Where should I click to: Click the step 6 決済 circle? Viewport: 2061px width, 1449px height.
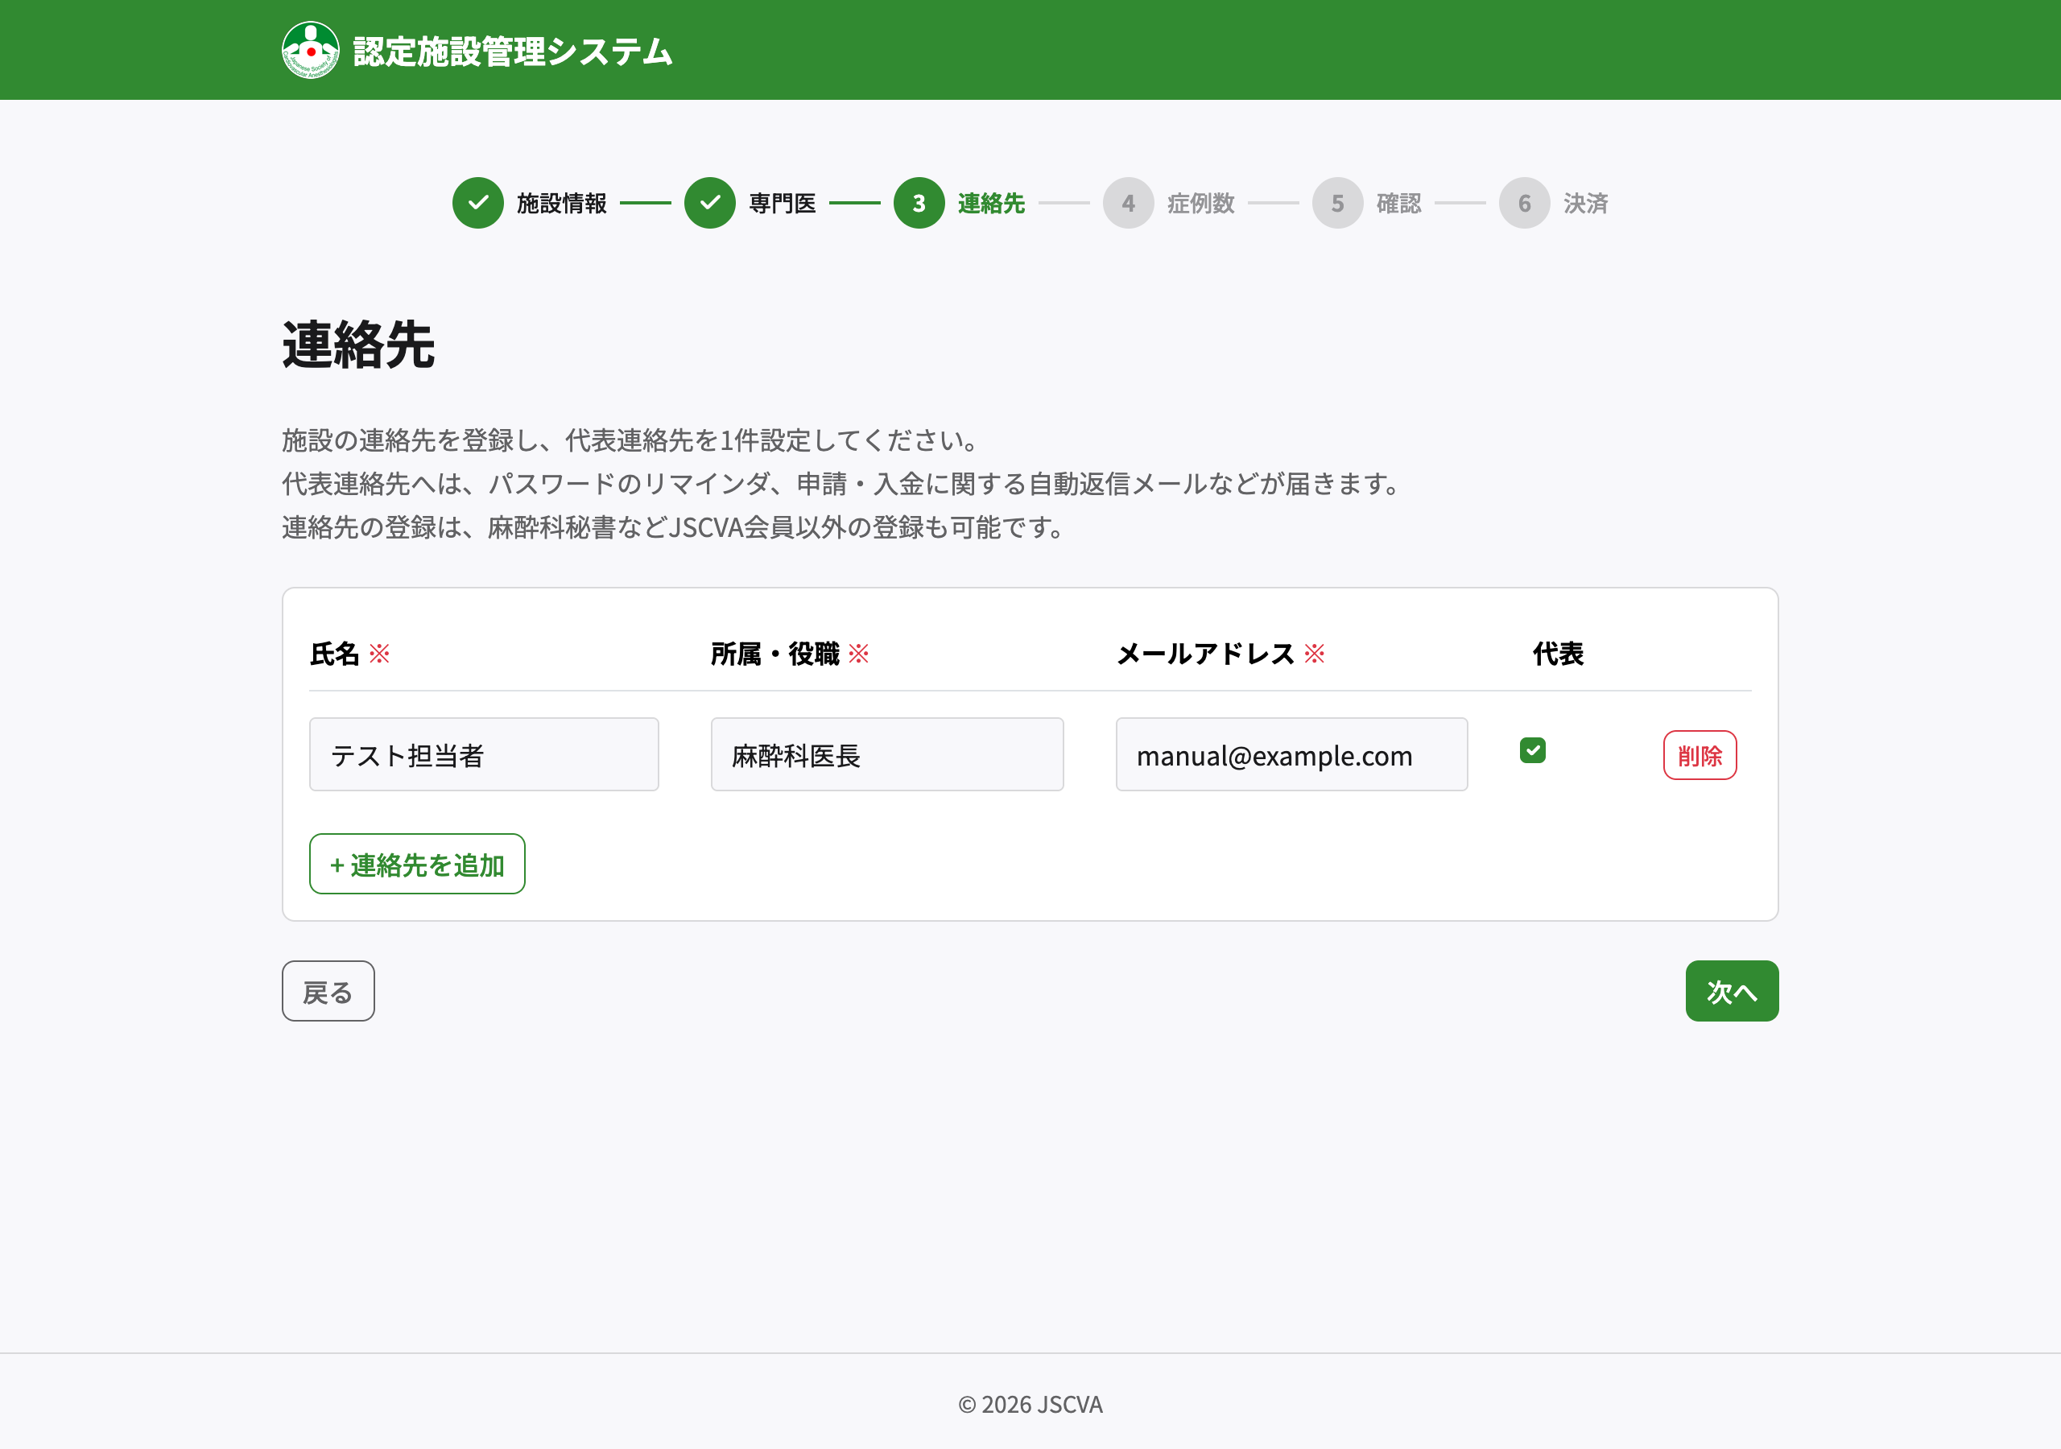1524,204
